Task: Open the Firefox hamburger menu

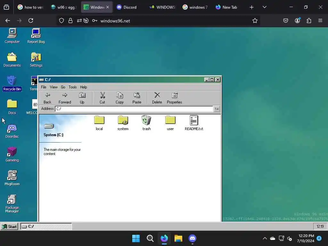Action: pos(320,20)
